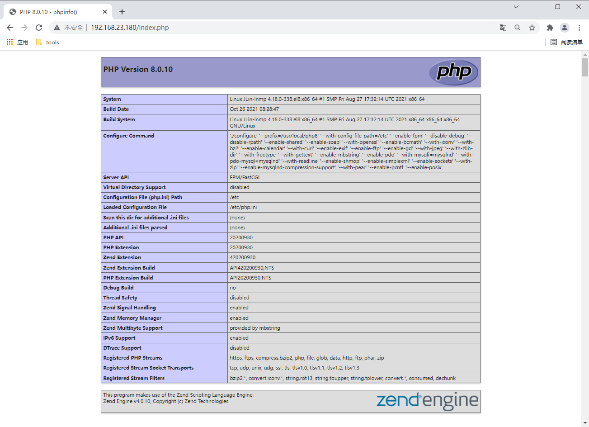Click the forward navigation arrow

coord(24,28)
